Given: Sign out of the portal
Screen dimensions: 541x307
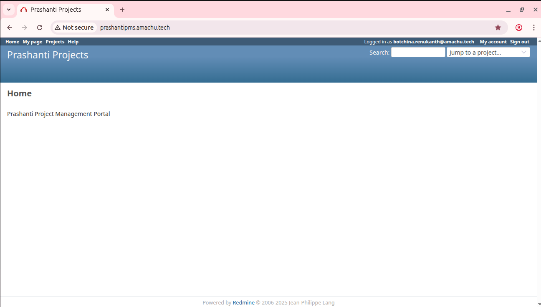Looking at the screenshot, I should 519,42.
